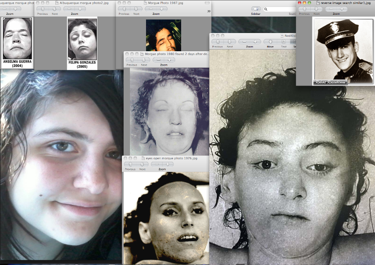
Task: Click the file icon beside Morgue Photo 1987.jpg title
Action: click(145, 3)
